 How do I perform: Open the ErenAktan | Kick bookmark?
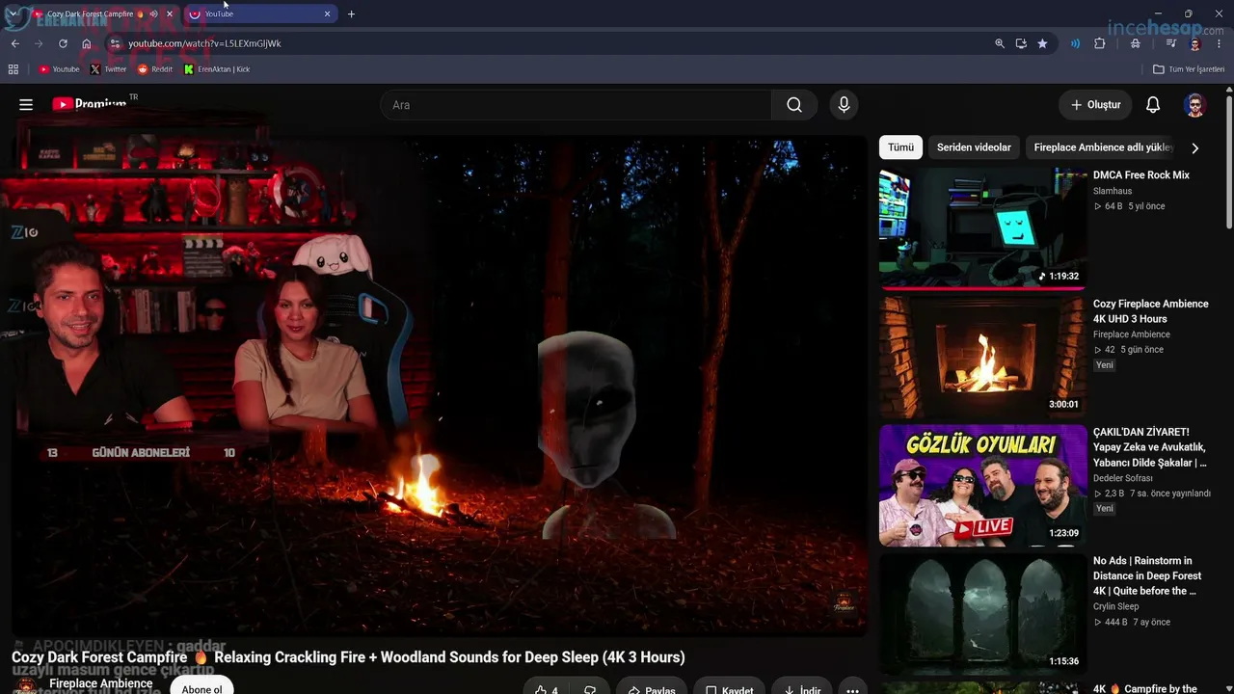(x=217, y=69)
